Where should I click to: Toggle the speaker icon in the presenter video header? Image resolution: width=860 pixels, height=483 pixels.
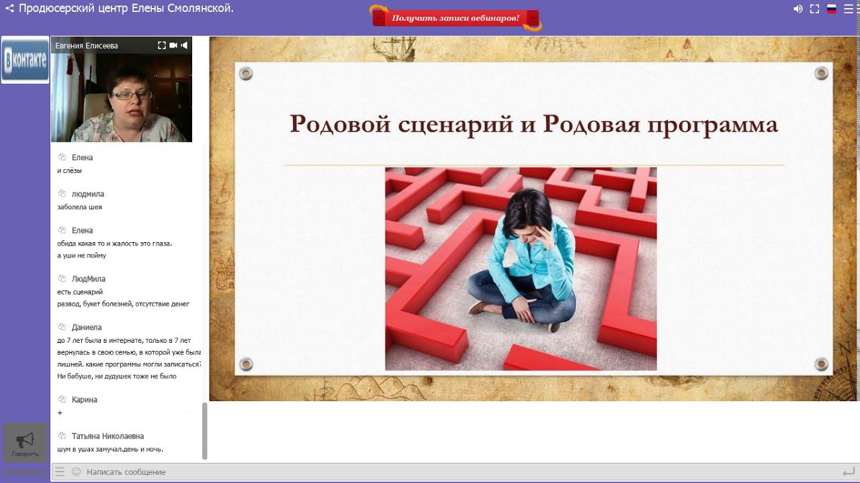[x=184, y=45]
